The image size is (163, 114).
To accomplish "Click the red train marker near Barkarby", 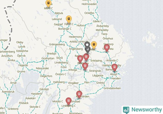I will [x=114, y=67].
